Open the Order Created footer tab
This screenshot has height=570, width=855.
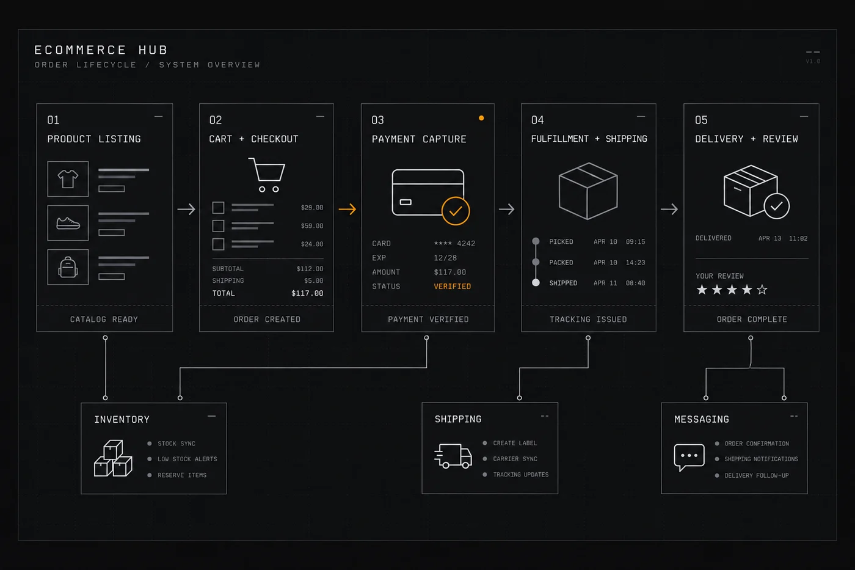(x=266, y=319)
